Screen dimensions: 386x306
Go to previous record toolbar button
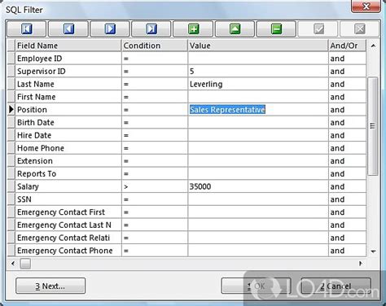[x=68, y=28]
